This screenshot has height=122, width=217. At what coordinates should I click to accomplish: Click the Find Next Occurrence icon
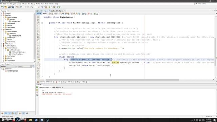[66, 14]
